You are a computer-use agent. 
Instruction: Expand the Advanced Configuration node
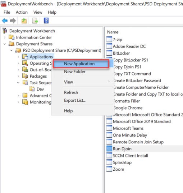pyautogui.click(x=18, y=96)
